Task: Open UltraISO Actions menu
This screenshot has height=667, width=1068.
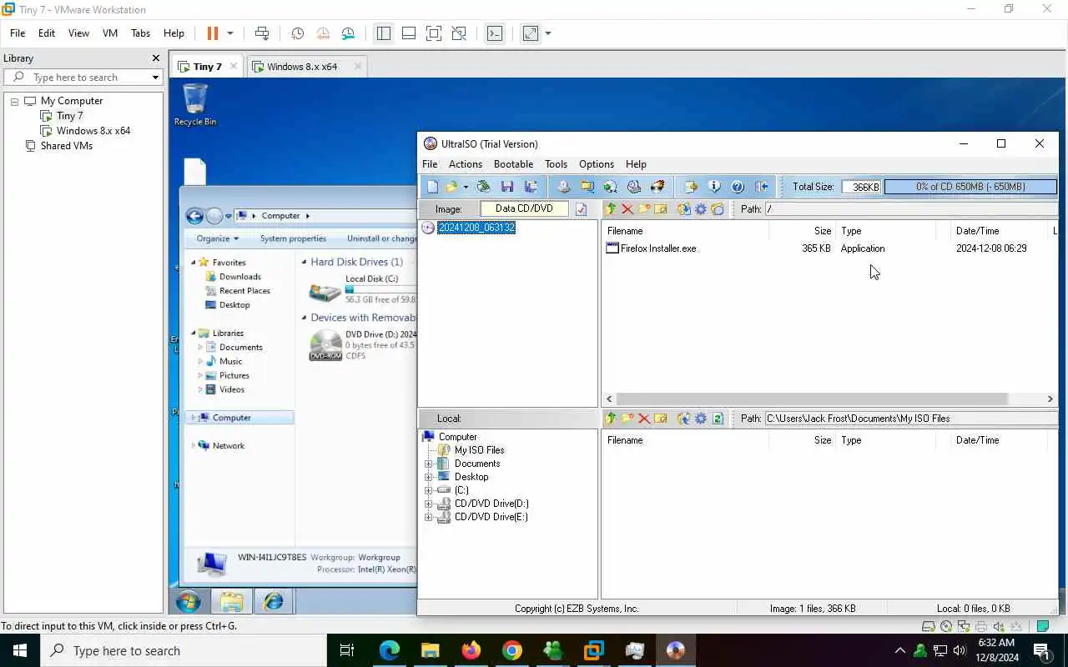Action: 466,164
